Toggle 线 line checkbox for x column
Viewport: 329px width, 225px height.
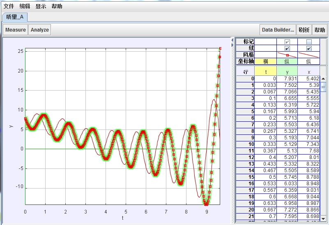click(309, 48)
